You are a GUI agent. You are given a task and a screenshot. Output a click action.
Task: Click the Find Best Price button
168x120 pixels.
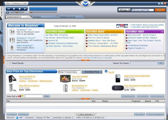point(92,72)
